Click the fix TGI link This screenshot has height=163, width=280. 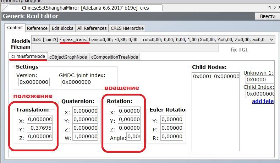pos(238,50)
